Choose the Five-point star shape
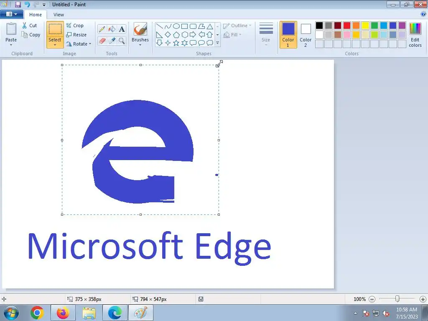The image size is (428, 321). point(176,43)
